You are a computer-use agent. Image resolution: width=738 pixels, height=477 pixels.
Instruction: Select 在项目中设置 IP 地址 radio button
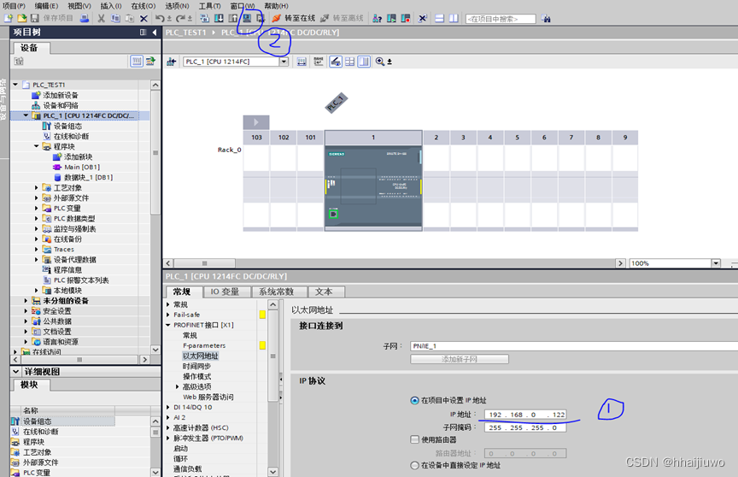point(414,400)
